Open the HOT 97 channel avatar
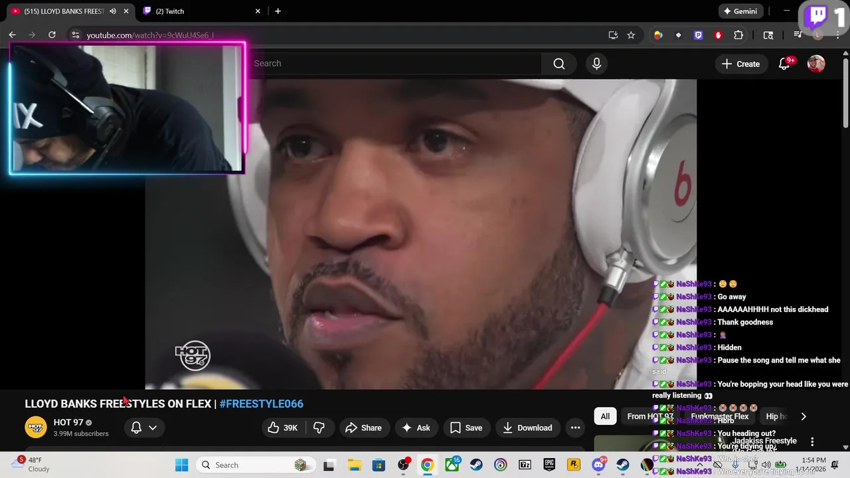 click(x=36, y=428)
